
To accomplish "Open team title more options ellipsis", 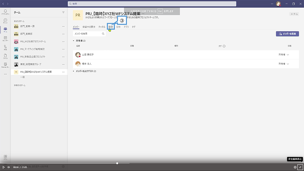I will (143, 14).
